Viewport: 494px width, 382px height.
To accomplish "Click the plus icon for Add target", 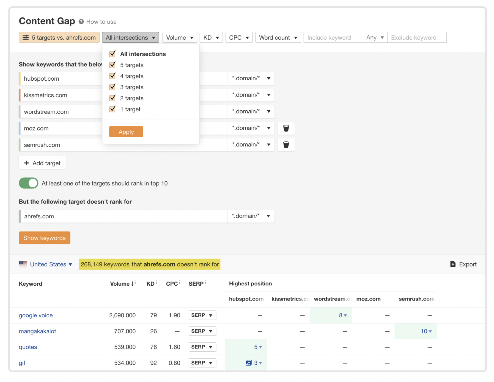I will (x=27, y=163).
